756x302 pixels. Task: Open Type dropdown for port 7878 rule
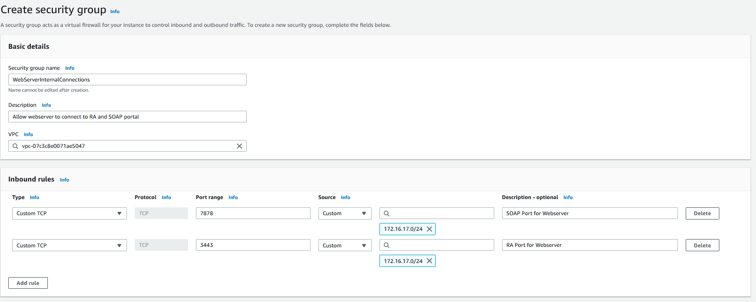click(x=69, y=213)
